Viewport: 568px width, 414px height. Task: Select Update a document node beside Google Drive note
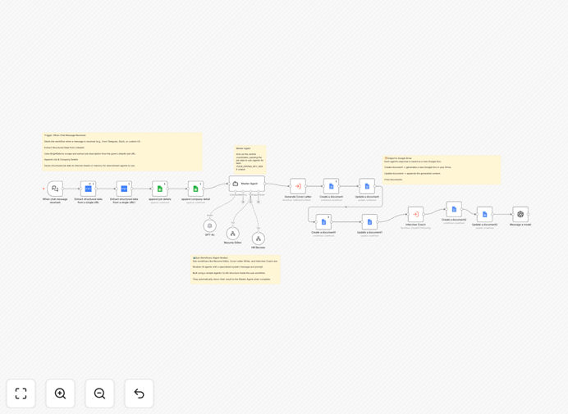[367, 186]
